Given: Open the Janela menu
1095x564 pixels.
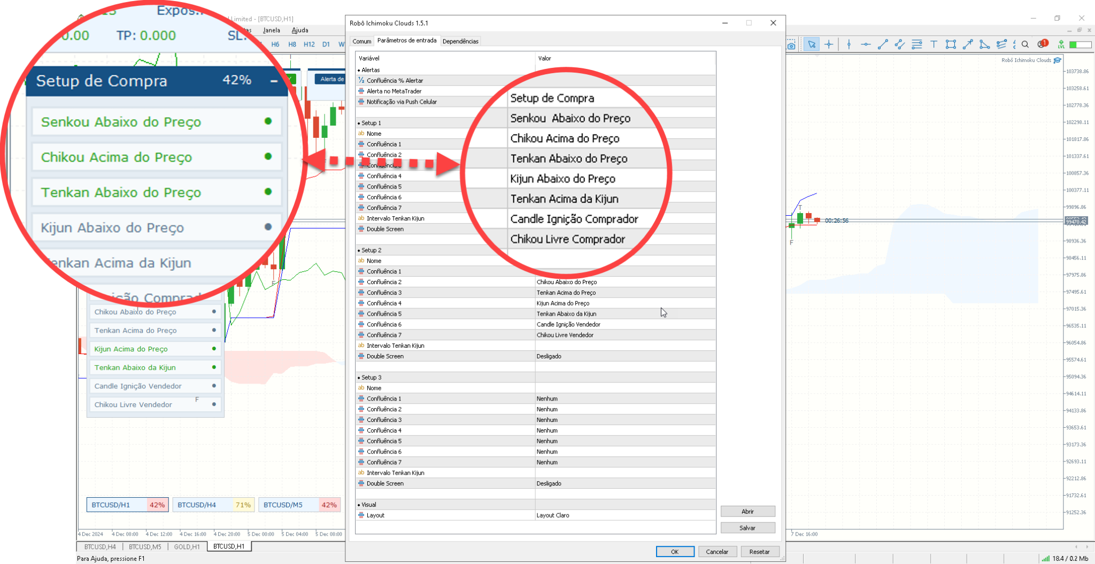Looking at the screenshot, I should pos(272,30).
